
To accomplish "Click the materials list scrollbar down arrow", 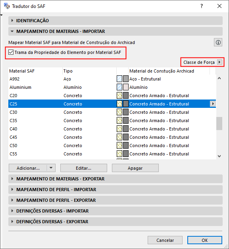I will click(219, 156).
